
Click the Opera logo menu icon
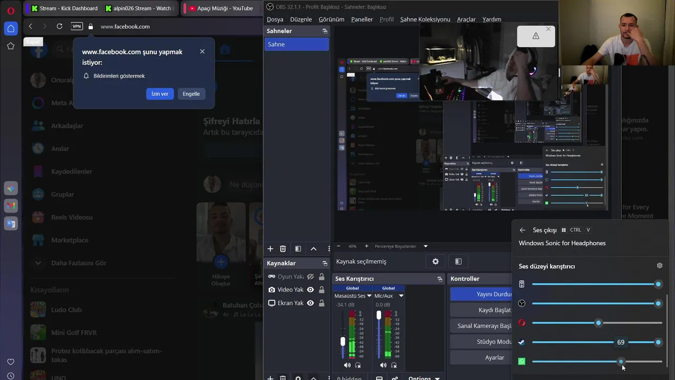[11, 9]
